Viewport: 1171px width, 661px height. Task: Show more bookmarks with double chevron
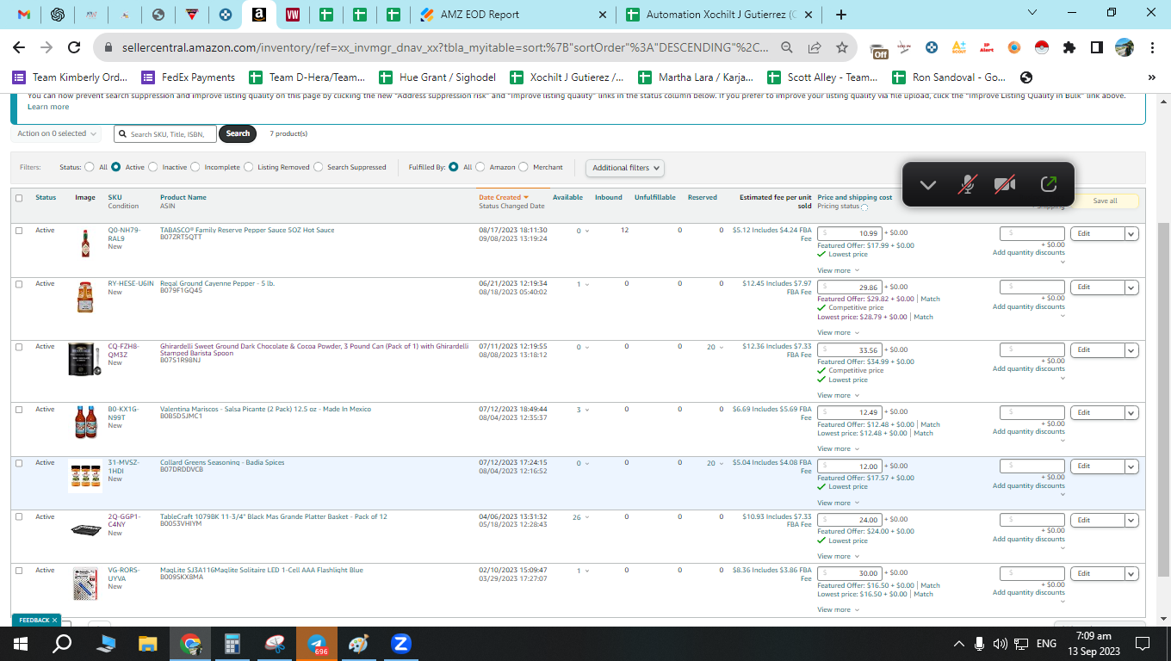pyautogui.click(x=1152, y=77)
